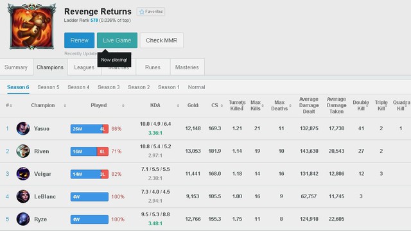Click the summoner profile avatar image
This screenshot has width=411, height=231.
[32, 26]
